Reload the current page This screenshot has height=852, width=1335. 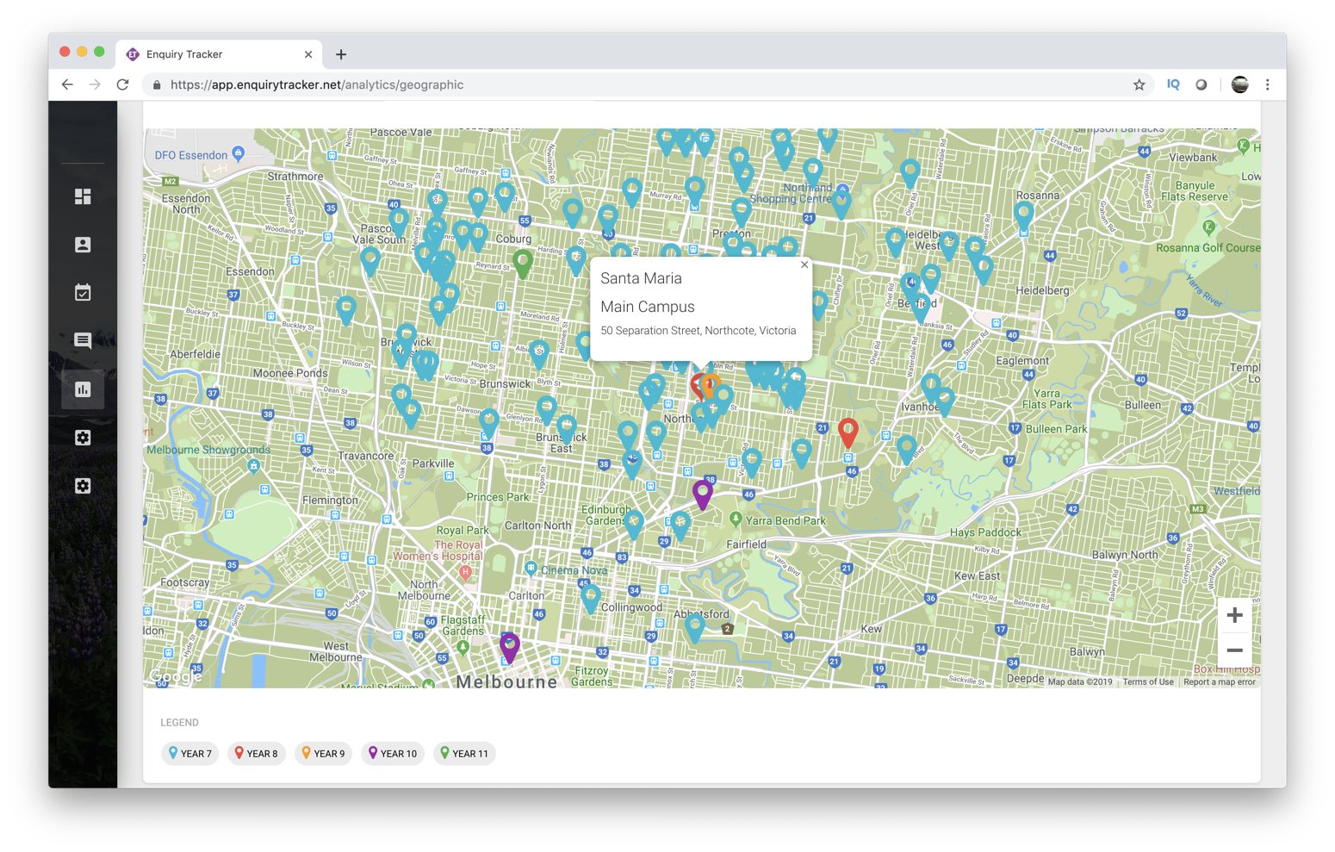pyautogui.click(x=122, y=84)
